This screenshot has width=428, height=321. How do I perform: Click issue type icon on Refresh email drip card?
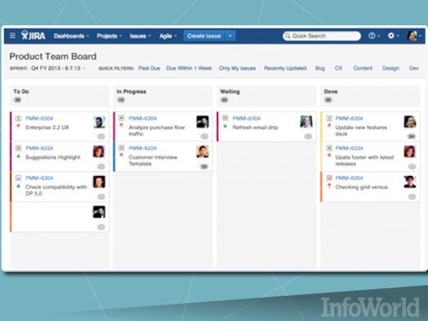point(225,118)
